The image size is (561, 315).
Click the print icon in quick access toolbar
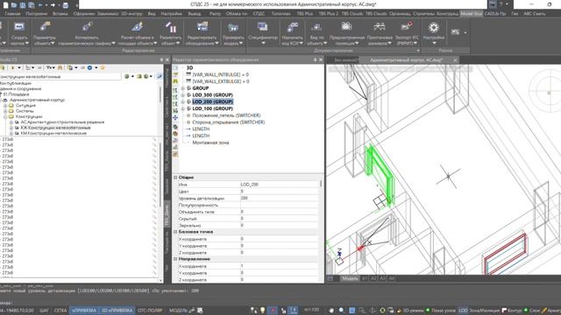65,5
